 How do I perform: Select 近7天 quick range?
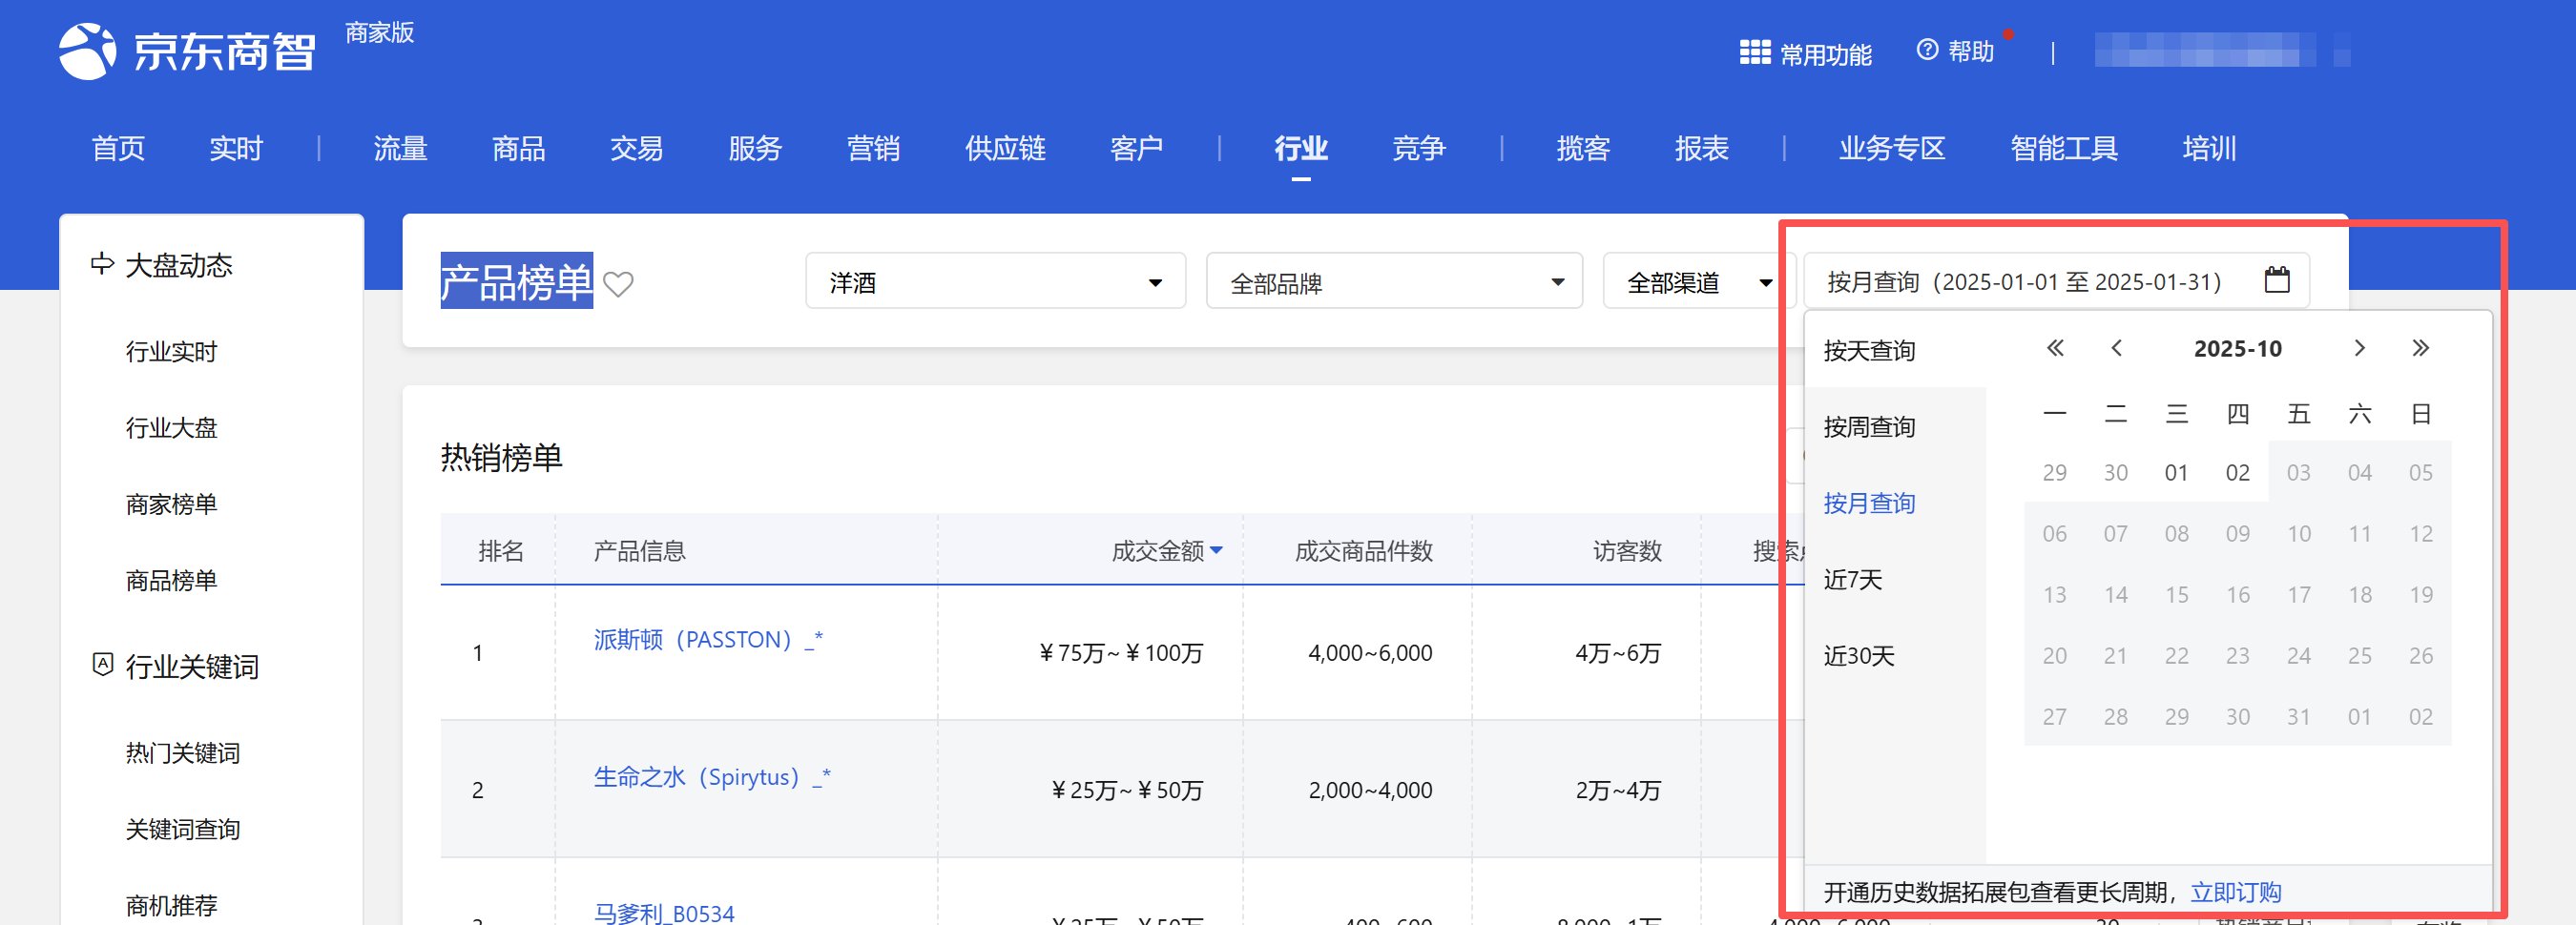tap(1853, 580)
